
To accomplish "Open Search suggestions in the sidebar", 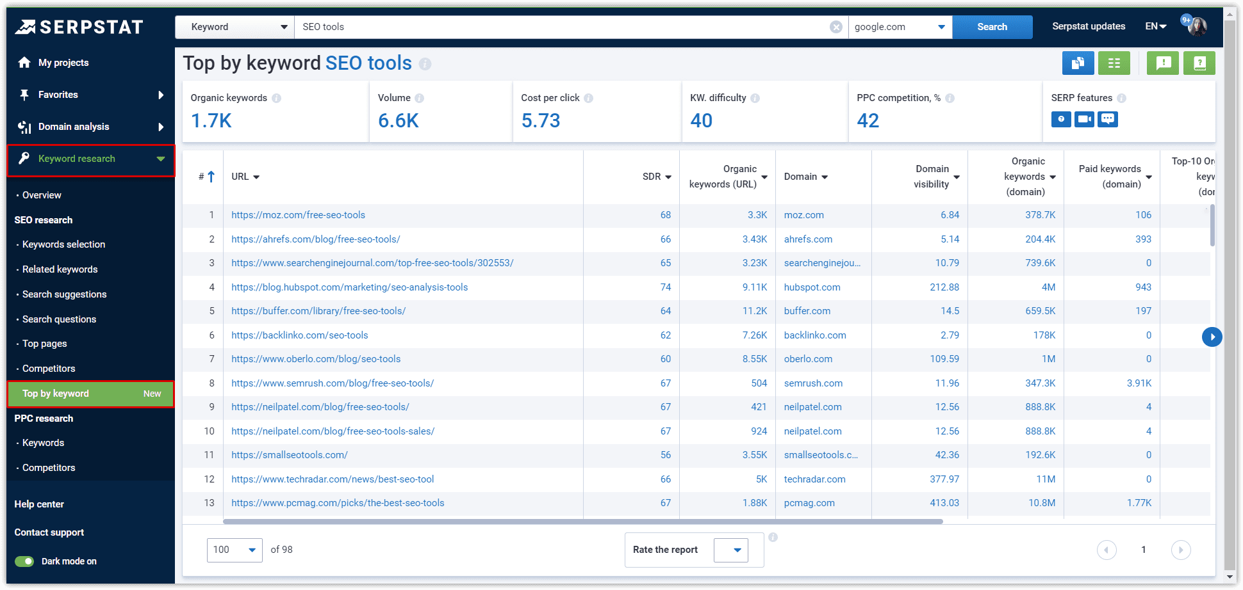I will 64,294.
